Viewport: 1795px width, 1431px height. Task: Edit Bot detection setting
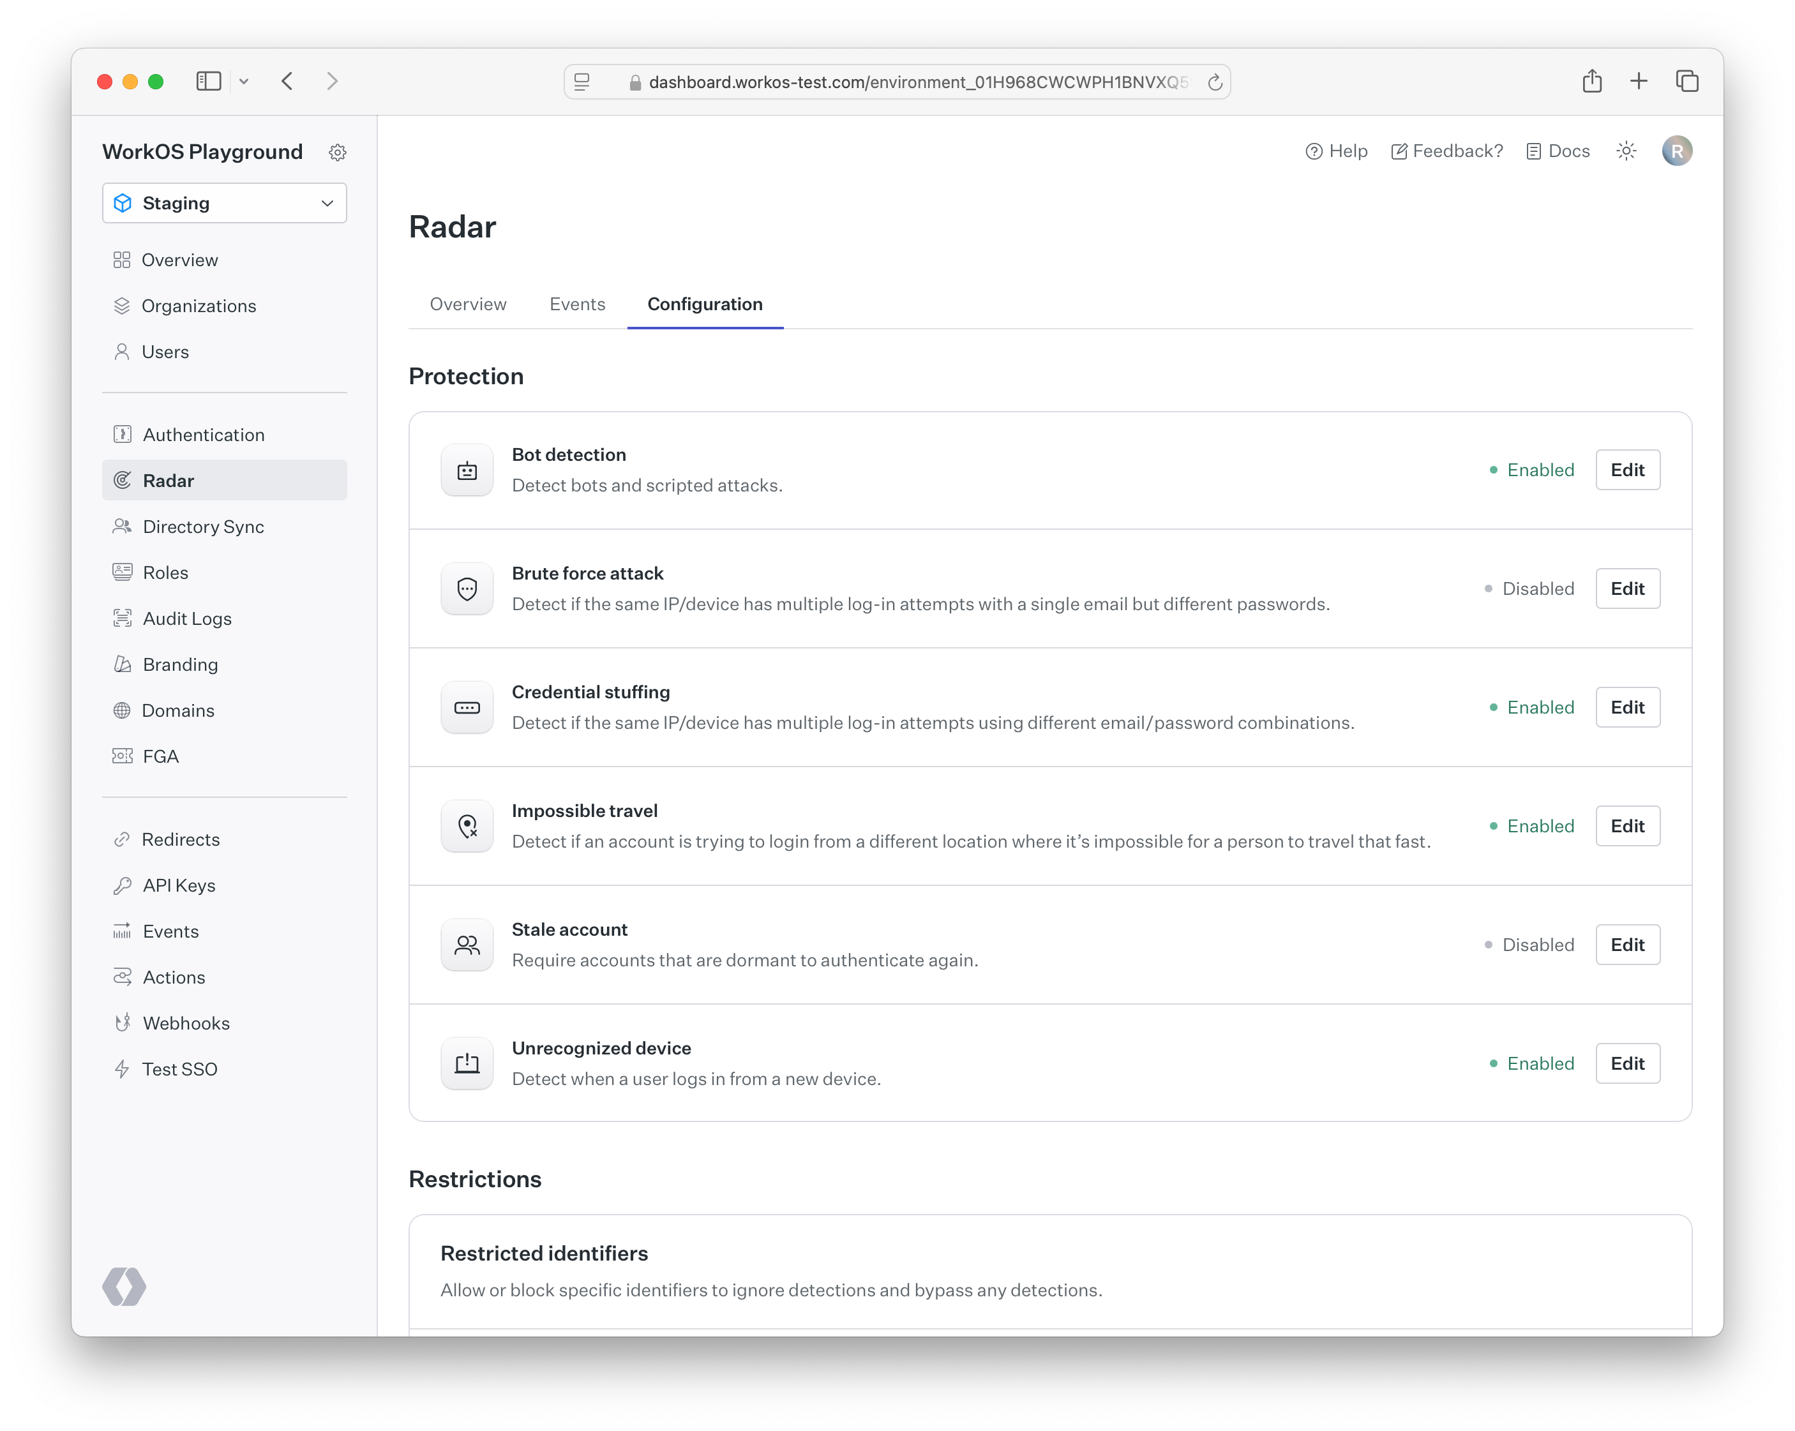[x=1628, y=470]
